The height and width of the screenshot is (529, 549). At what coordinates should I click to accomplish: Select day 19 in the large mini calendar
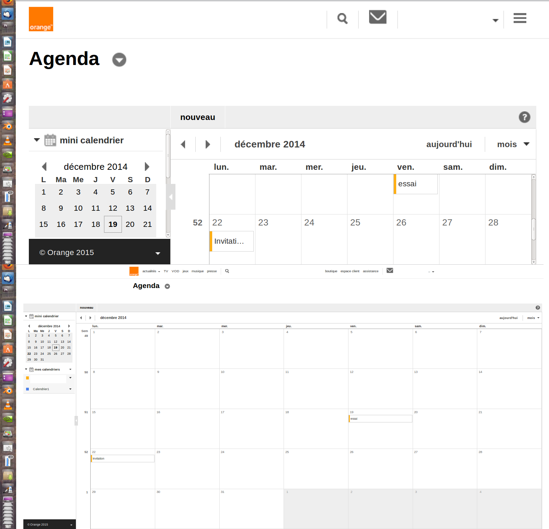point(113,224)
